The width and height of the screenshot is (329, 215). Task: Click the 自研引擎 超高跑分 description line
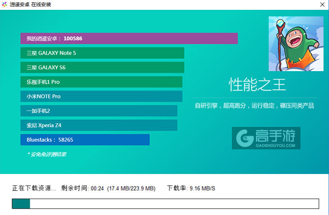point(254,106)
